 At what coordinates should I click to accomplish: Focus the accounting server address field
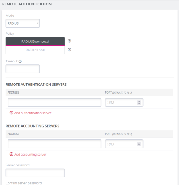point(54,144)
